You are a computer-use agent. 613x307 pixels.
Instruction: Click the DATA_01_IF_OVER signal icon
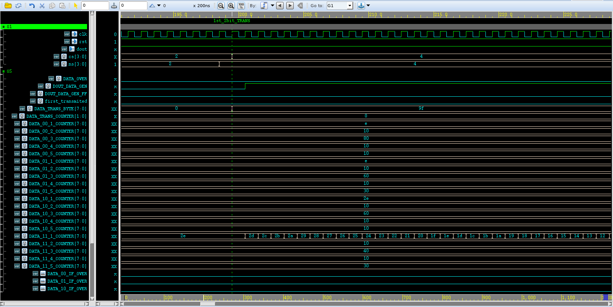point(43,281)
